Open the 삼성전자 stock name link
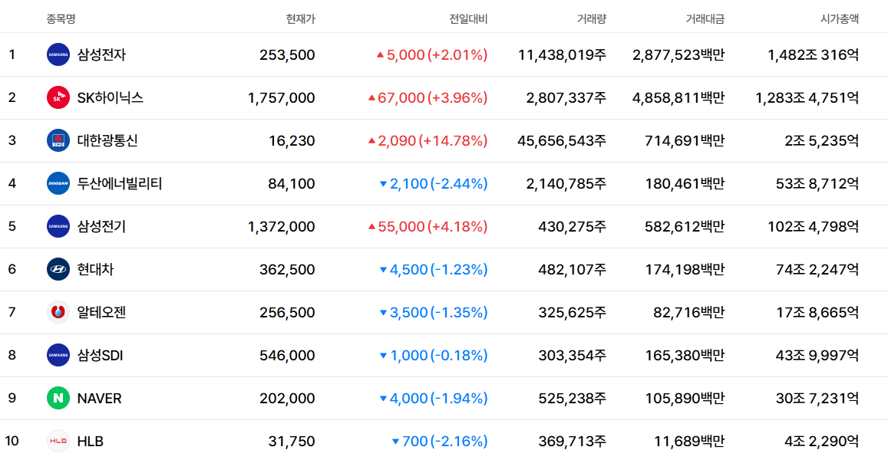The width and height of the screenshot is (888, 460). pyautogui.click(x=101, y=55)
